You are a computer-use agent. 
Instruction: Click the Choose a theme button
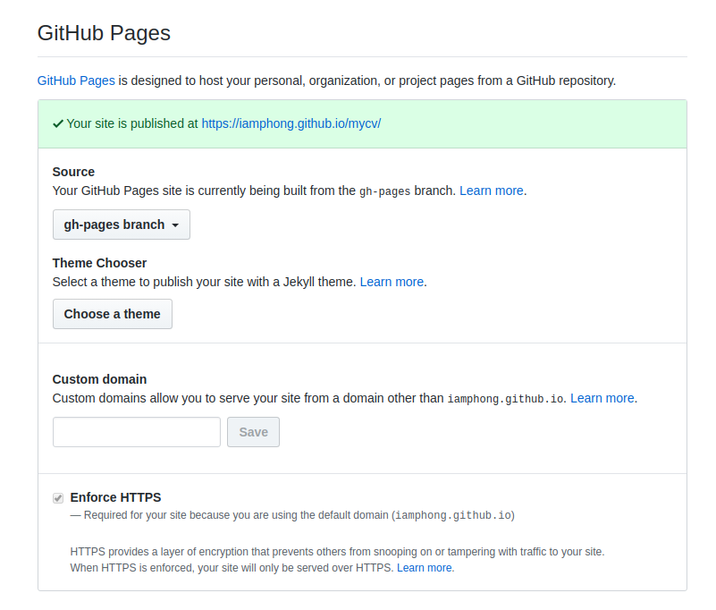[113, 314]
